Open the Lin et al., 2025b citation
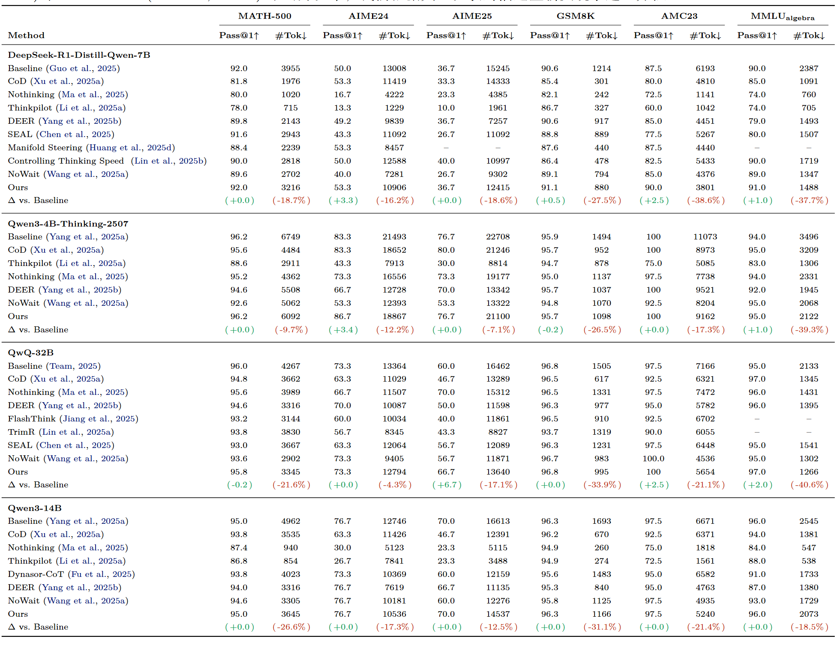 (x=169, y=161)
